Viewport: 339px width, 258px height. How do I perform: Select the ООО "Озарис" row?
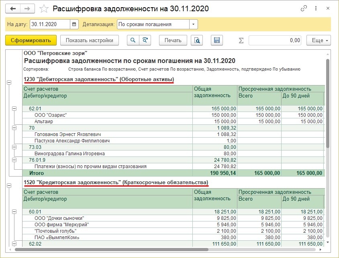coord(174,115)
